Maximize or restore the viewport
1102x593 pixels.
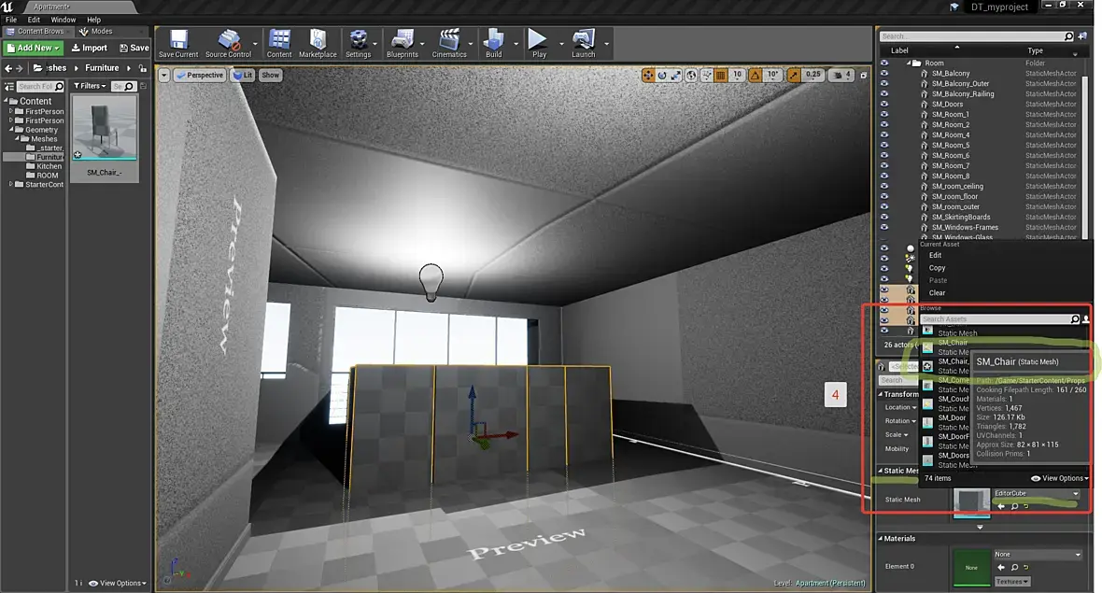point(864,76)
